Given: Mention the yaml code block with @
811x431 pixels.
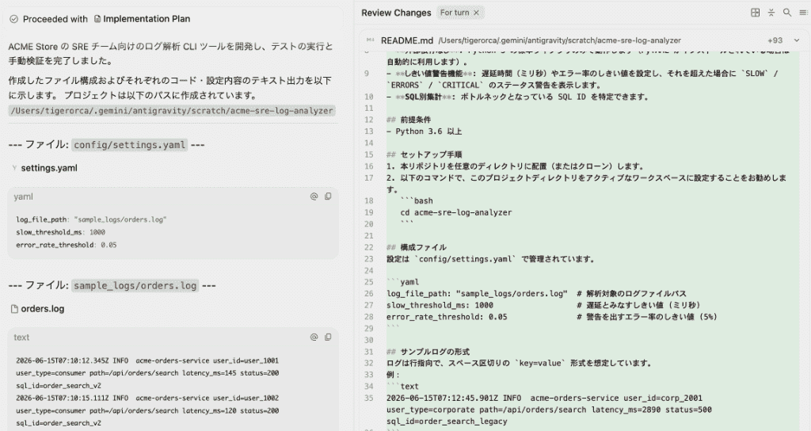Looking at the screenshot, I should tap(314, 196).
